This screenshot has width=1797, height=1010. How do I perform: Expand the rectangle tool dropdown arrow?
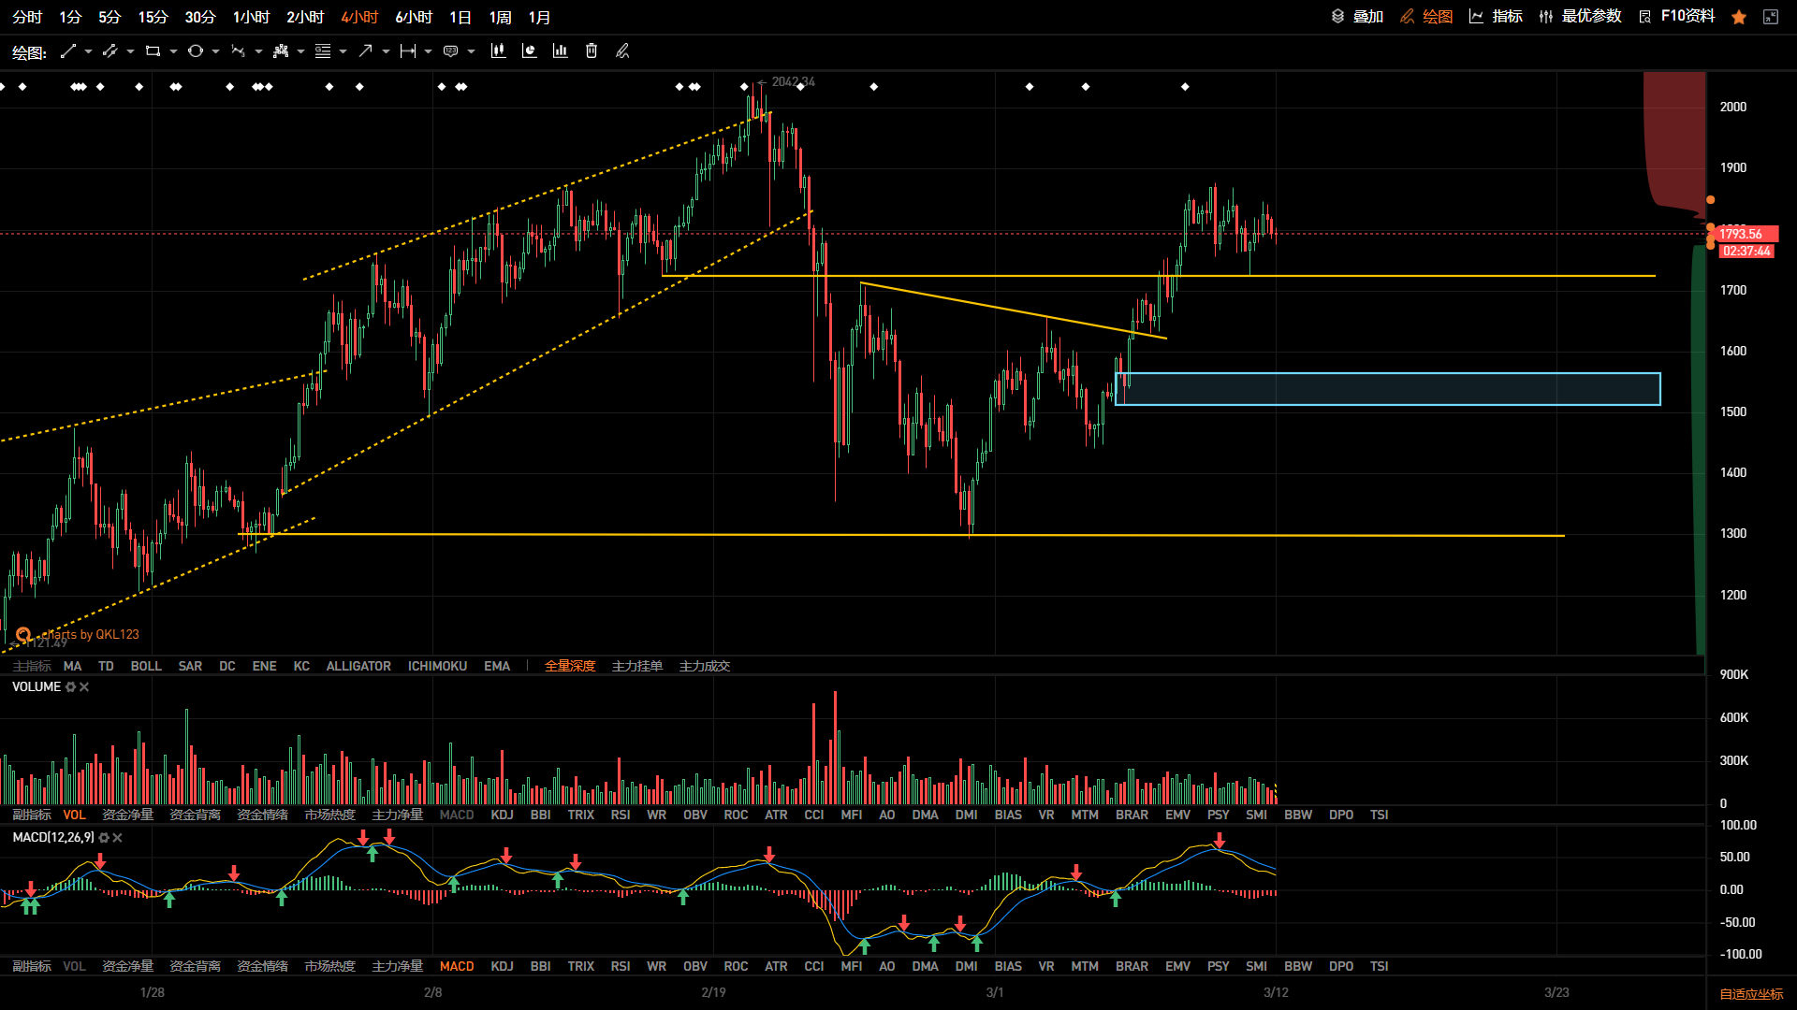tap(173, 51)
